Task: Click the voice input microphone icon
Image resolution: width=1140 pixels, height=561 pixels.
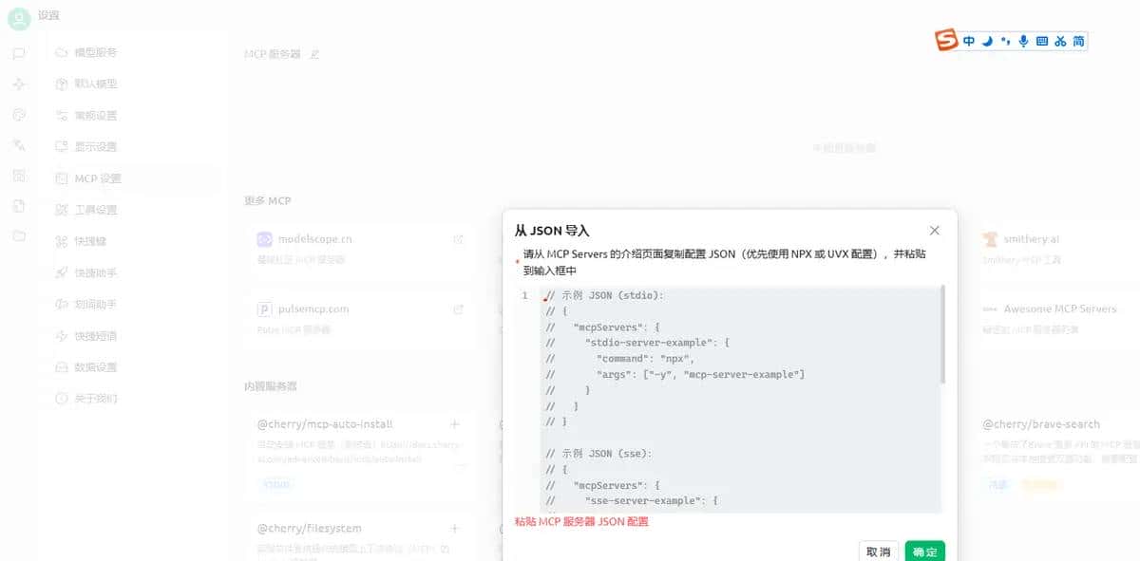Action: (x=1023, y=42)
